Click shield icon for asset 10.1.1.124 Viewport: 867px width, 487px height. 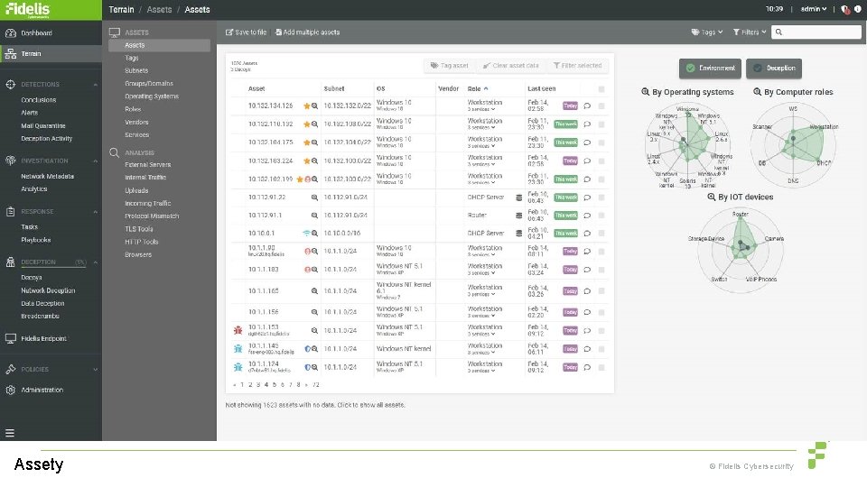click(x=307, y=367)
